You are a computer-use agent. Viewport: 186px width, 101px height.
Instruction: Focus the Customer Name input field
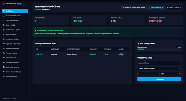click(x=159, y=63)
